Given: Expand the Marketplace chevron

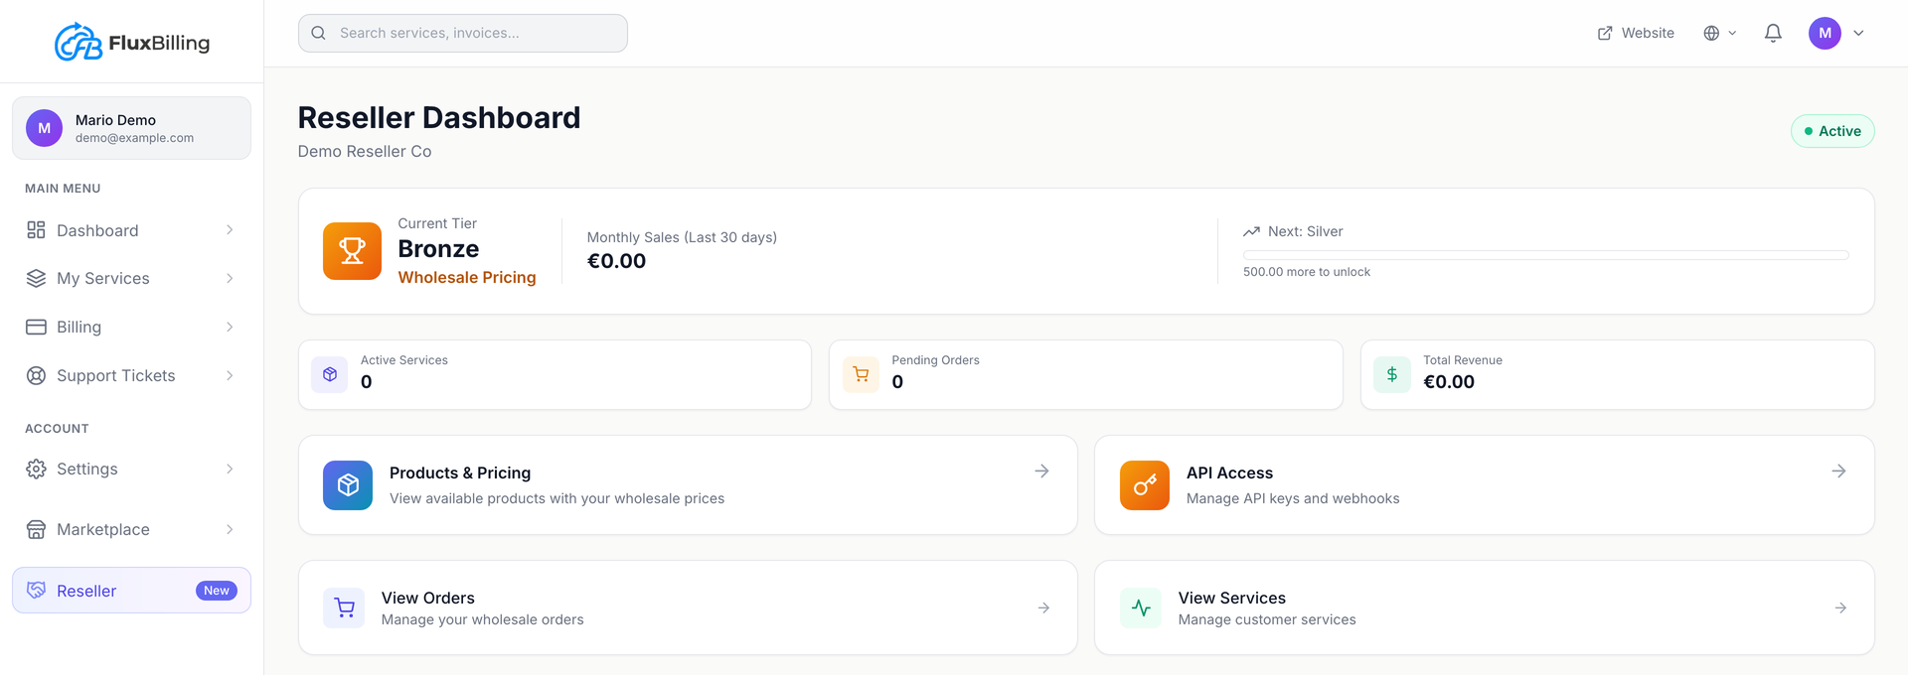Looking at the screenshot, I should [x=230, y=529].
